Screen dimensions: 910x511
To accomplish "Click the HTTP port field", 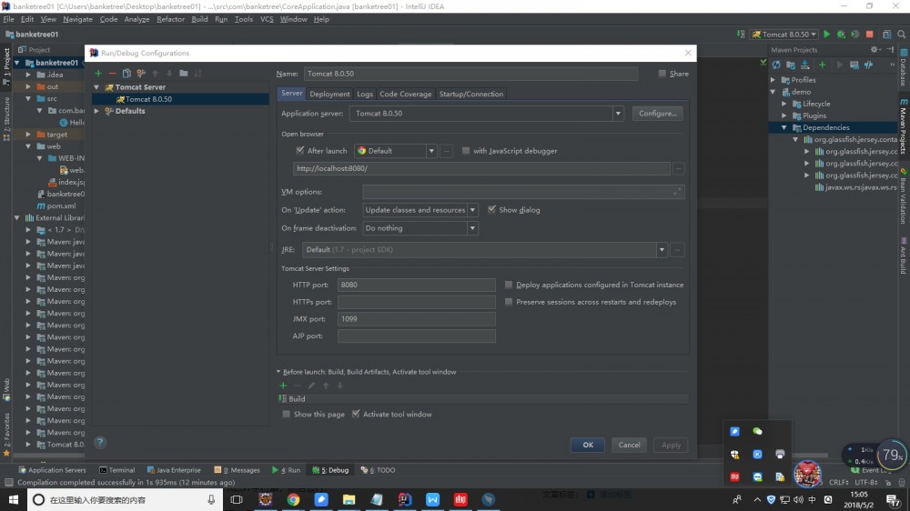I will (417, 285).
